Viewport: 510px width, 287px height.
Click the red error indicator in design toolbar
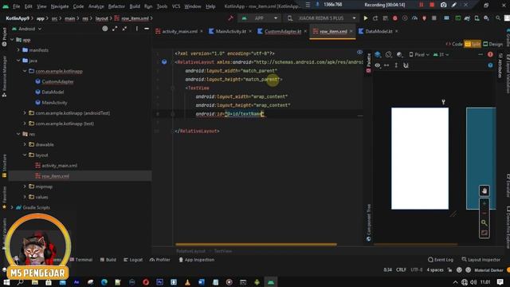coord(490,55)
